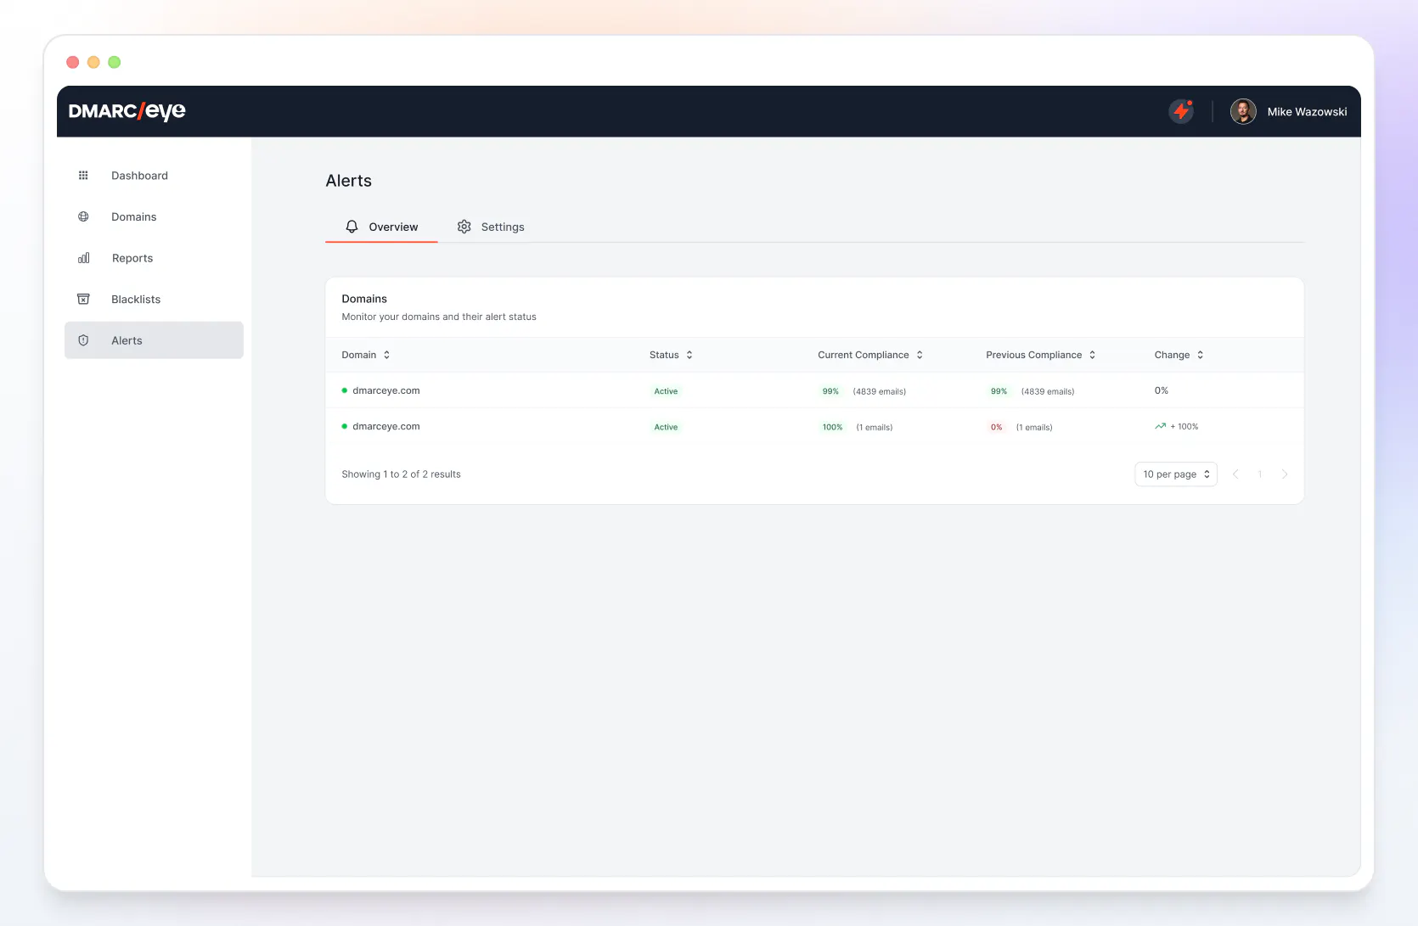1418x926 pixels.
Task: Sort by the Previous Compliance header
Action: point(1033,355)
